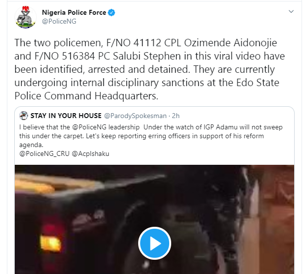Screen dimensions: 303x274
Task: Click 'Salubi Stephen' in the main tweet text
Action: pos(147,56)
